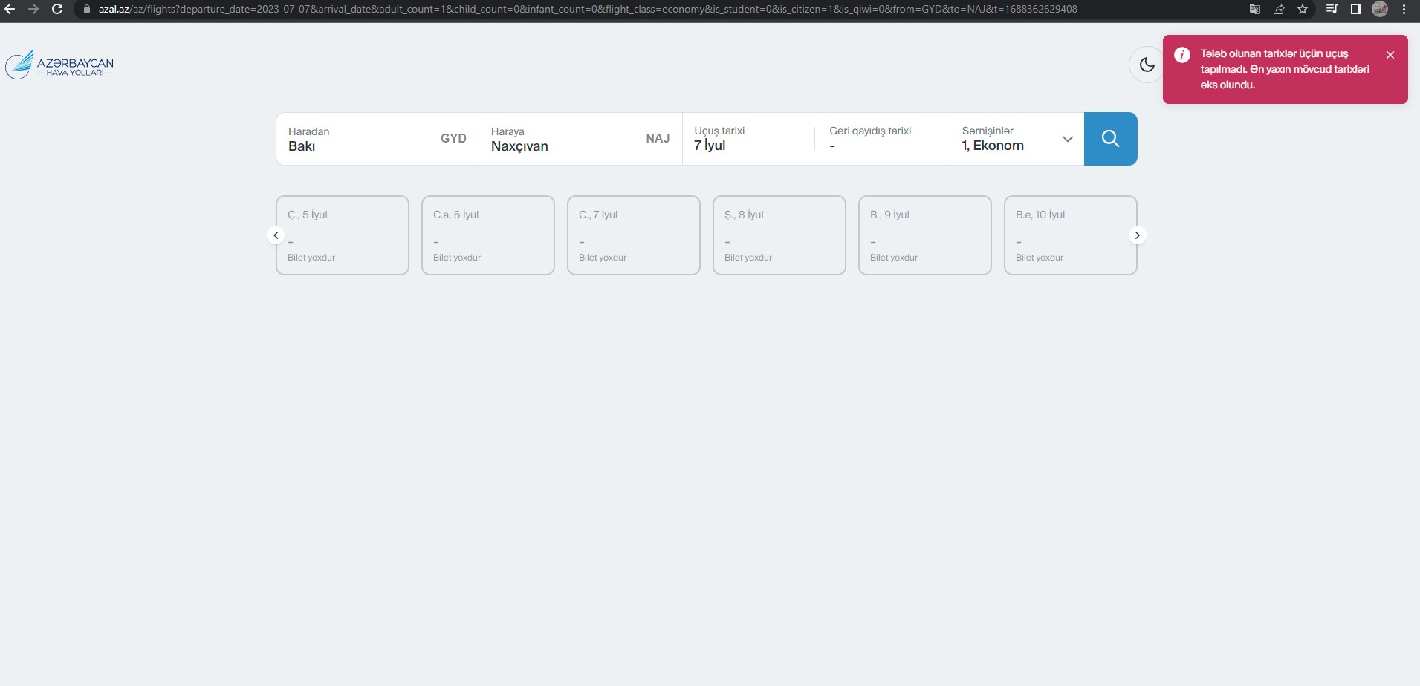This screenshot has height=686, width=1420.
Task: Select the Ç., 5 İyul date card
Action: pos(342,235)
